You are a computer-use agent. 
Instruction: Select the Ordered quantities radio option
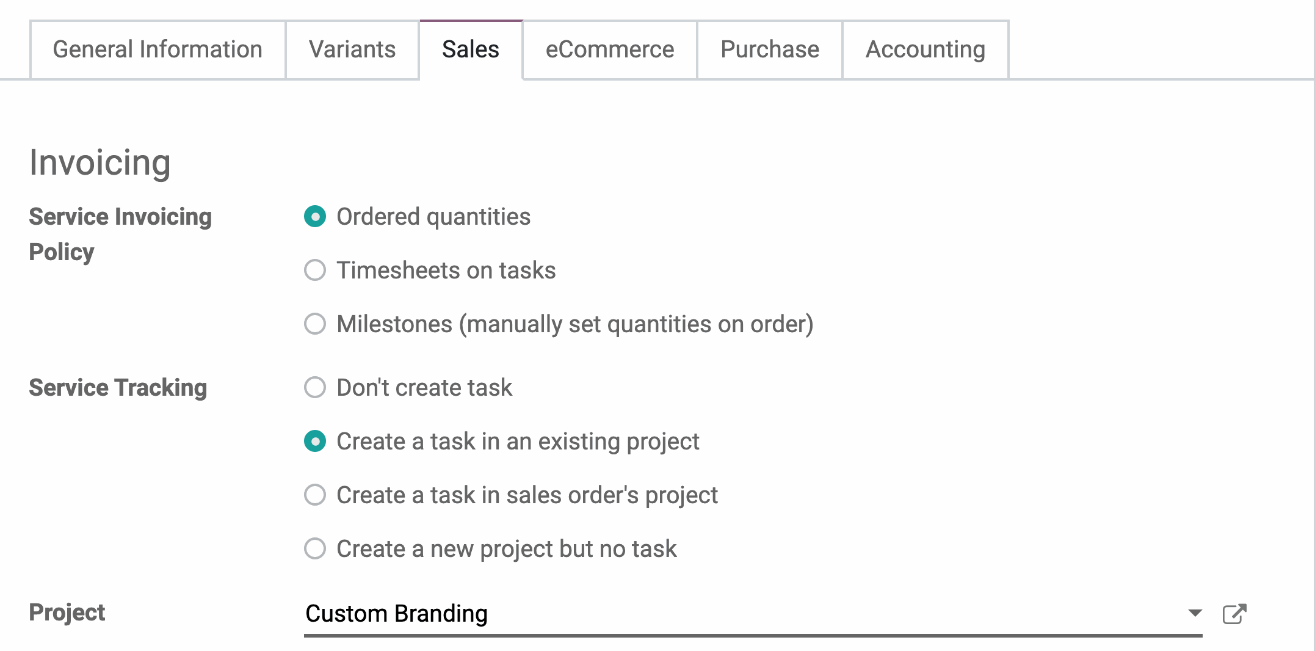click(x=315, y=217)
